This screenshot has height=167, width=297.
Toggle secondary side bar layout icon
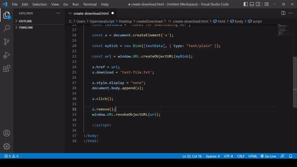point(258,4)
